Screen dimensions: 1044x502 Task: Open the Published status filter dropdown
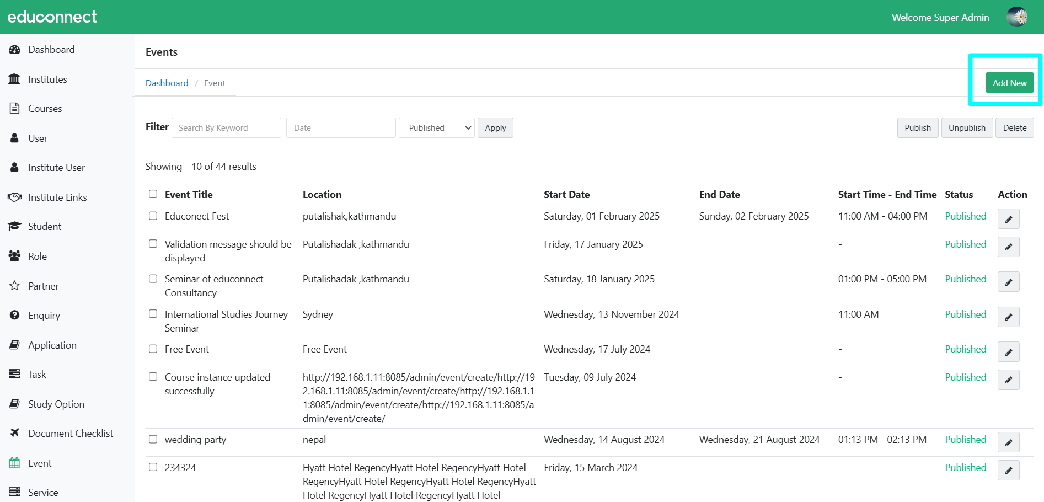click(x=436, y=128)
